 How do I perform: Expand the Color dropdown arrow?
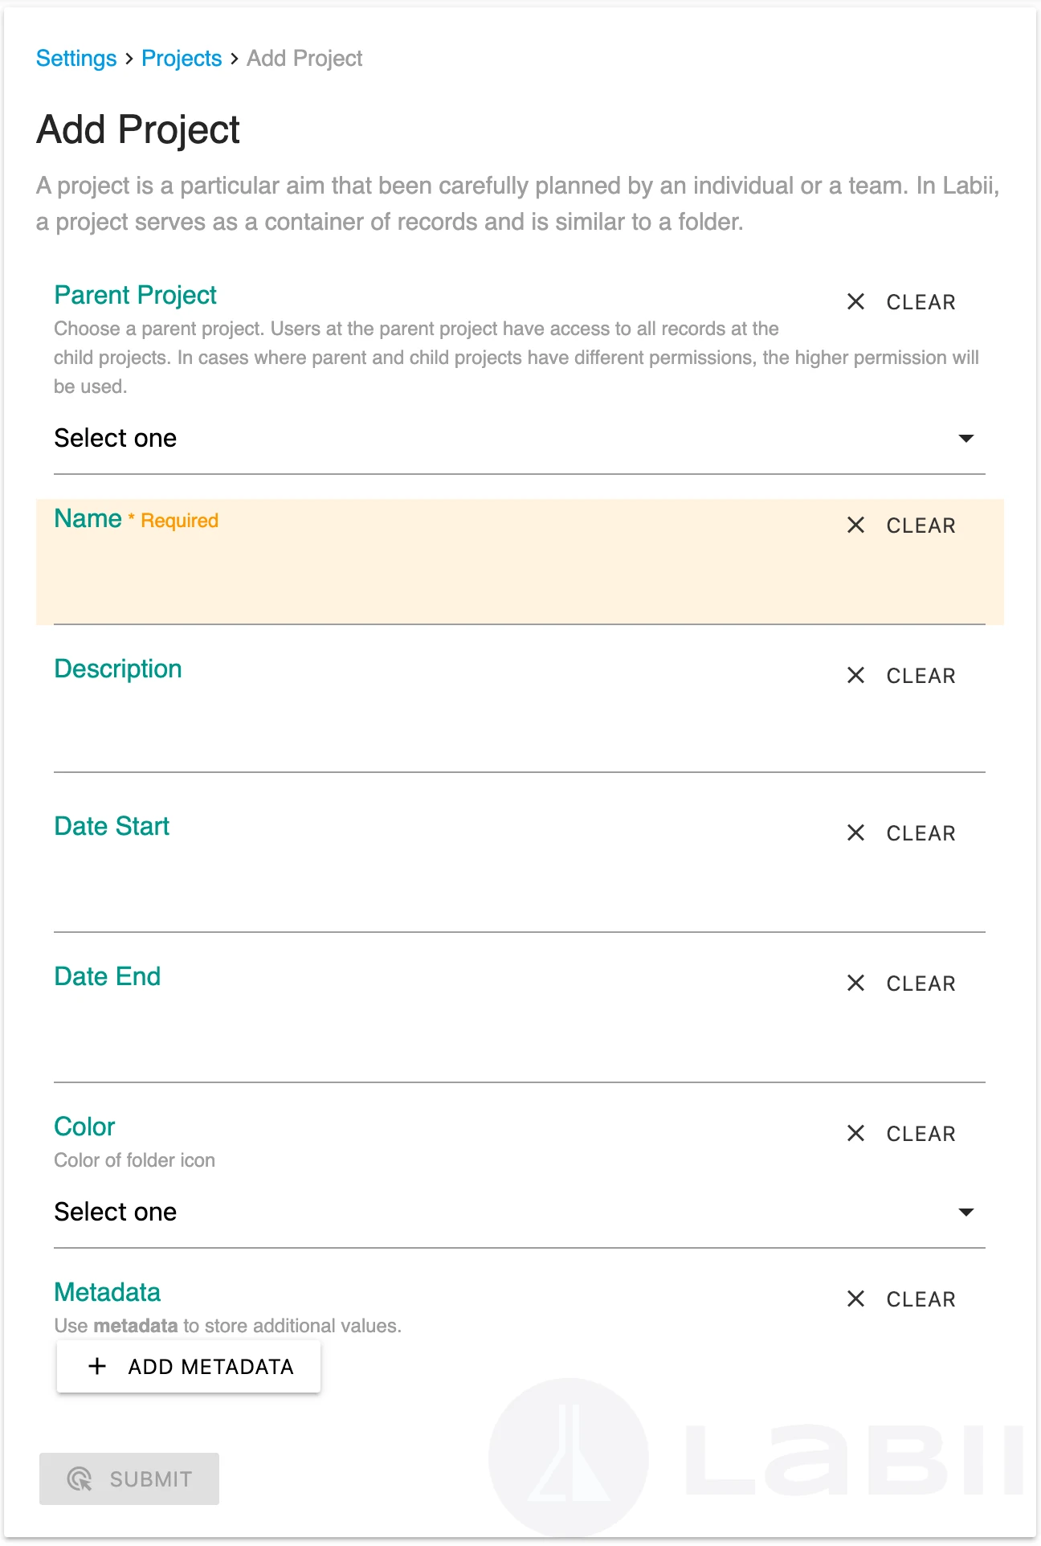click(966, 1212)
